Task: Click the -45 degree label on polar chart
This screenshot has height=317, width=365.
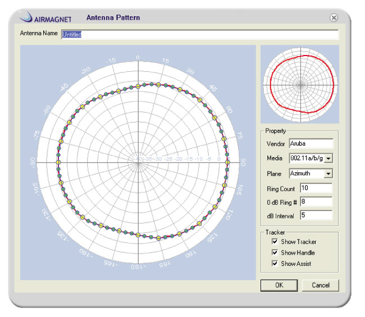Action: point(64,87)
